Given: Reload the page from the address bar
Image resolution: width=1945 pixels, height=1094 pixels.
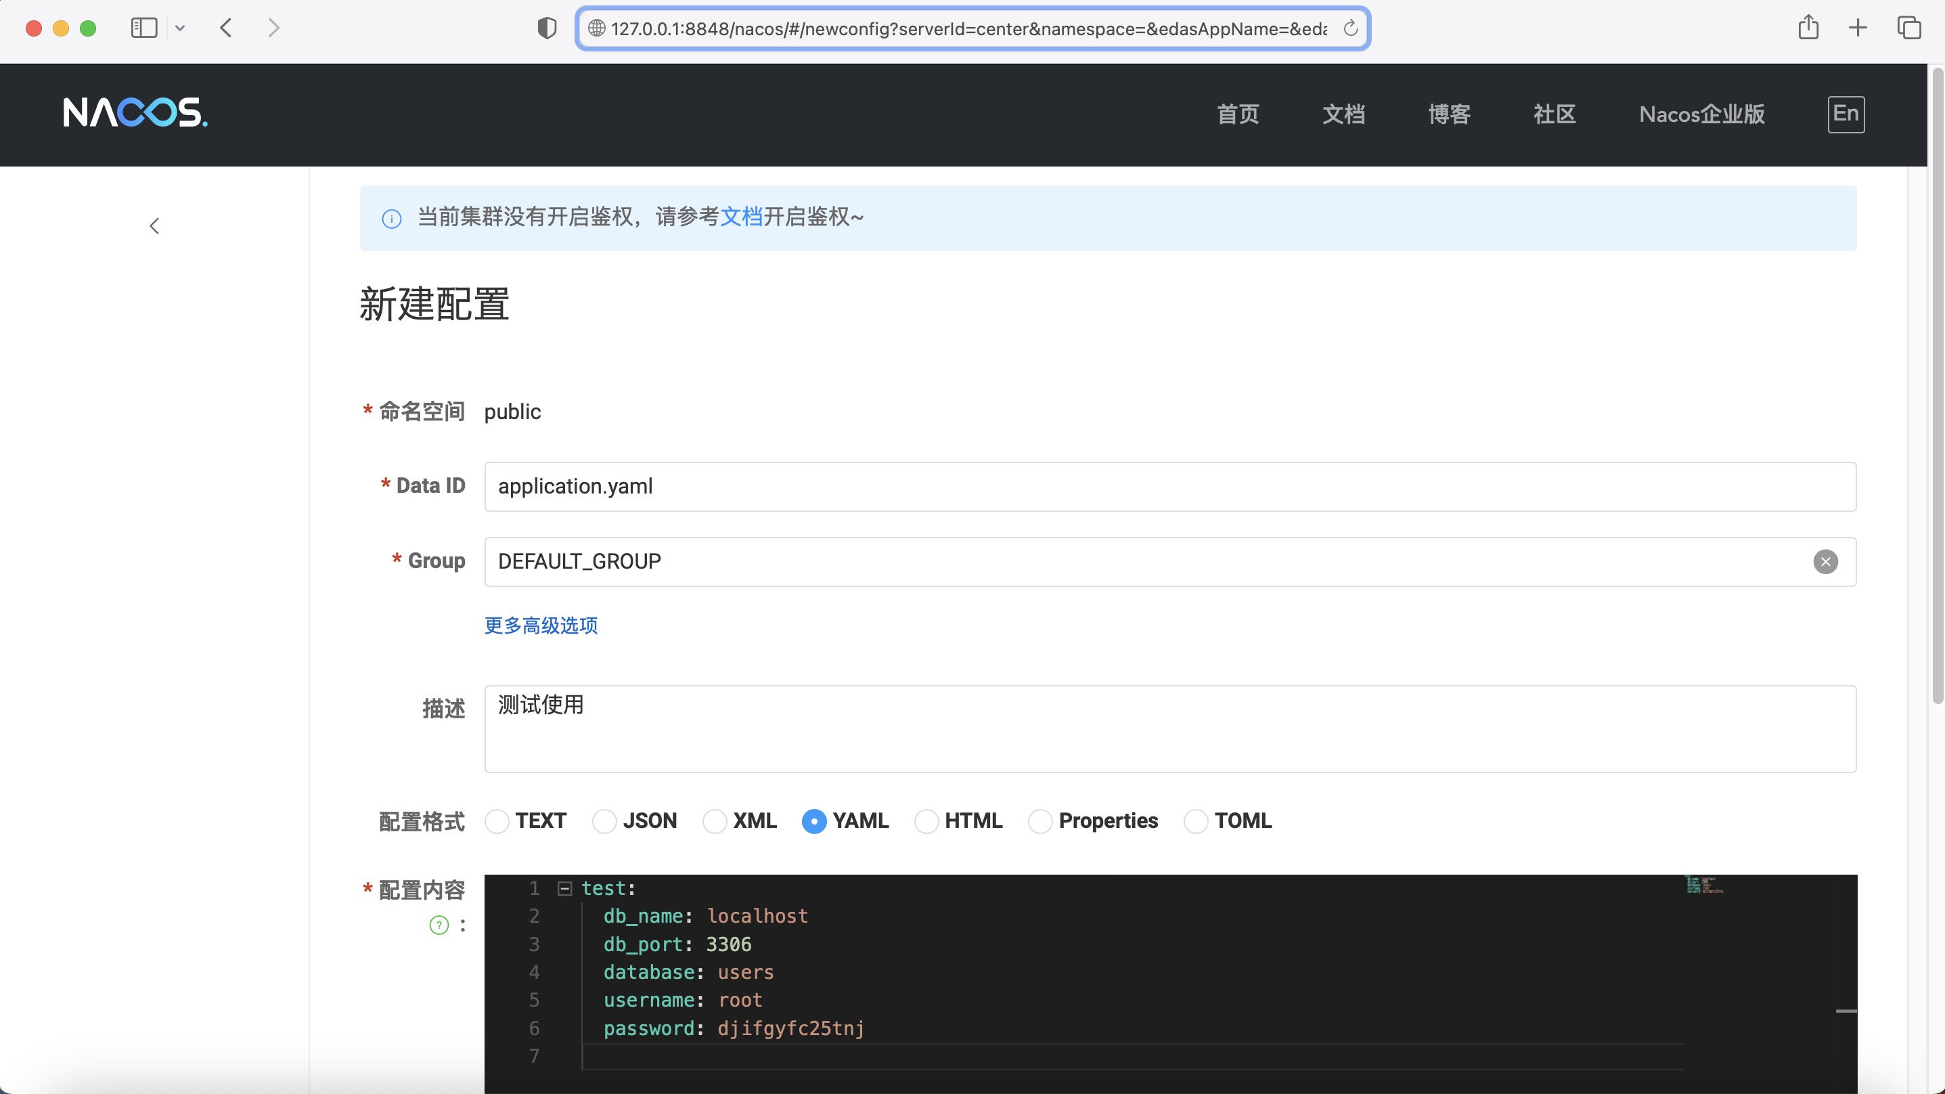Looking at the screenshot, I should point(1350,28).
